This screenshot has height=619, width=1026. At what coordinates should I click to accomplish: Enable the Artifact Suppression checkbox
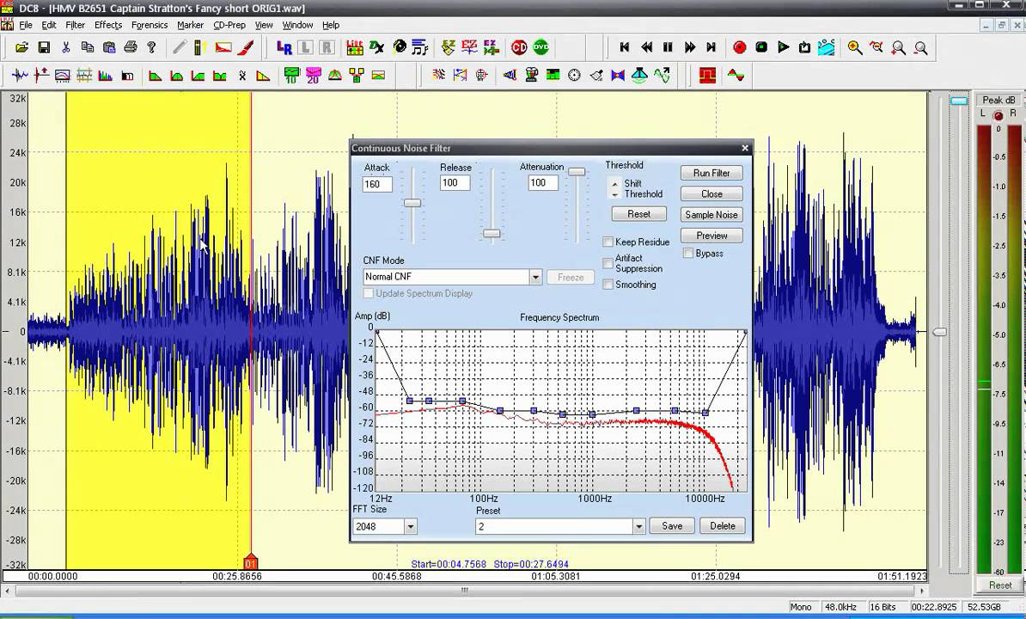click(608, 263)
